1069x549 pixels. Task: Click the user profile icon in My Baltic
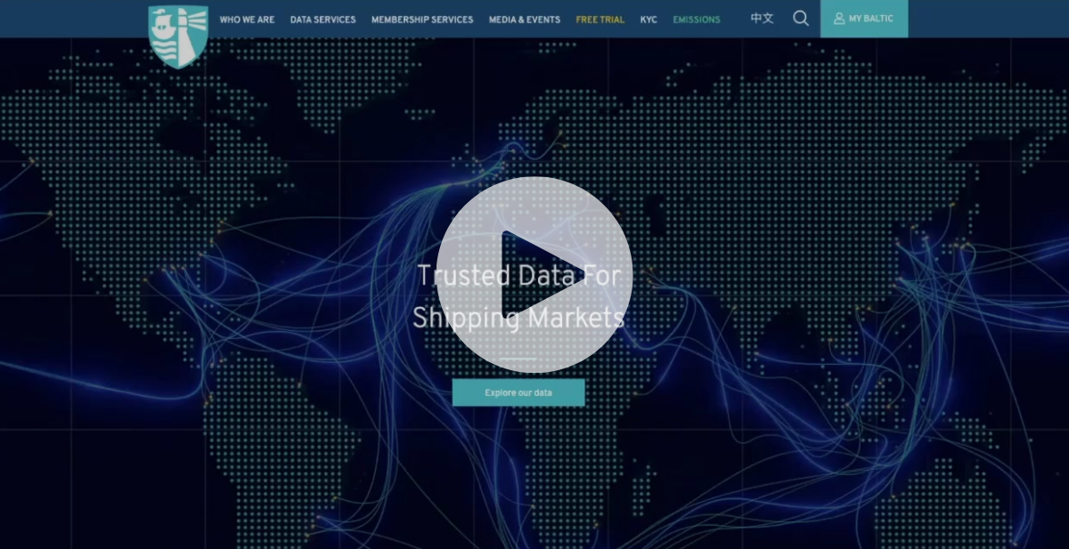click(838, 19)
